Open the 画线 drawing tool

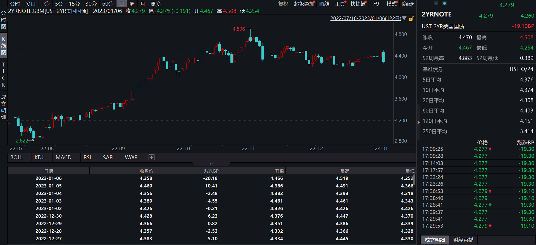point(324,4)
